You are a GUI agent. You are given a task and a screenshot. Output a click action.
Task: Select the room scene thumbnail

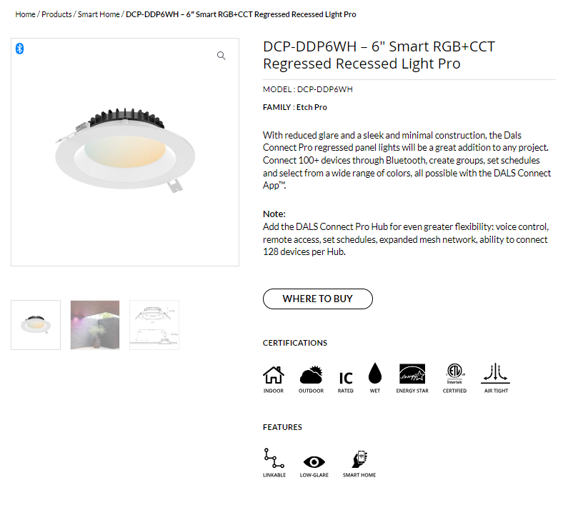(x=95, y=325)
